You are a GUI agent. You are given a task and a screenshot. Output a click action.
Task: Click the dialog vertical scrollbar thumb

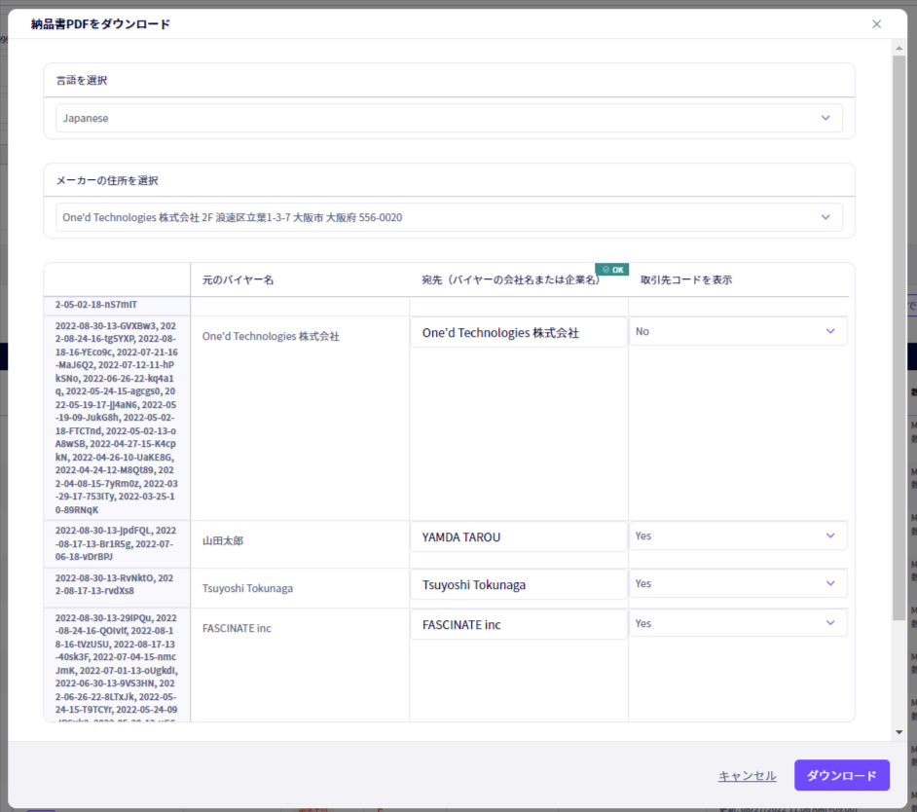[x=899, y=338]
